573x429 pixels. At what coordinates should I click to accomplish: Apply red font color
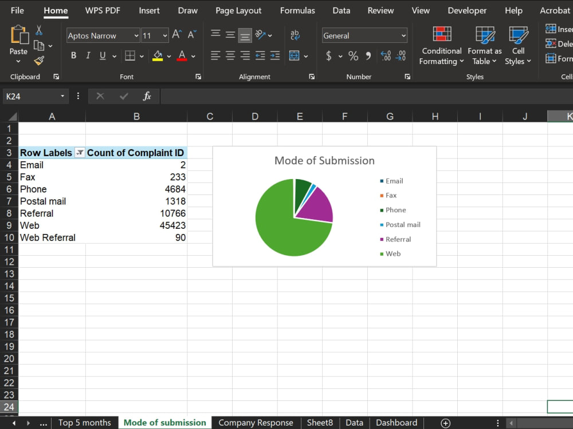point(182,55)
